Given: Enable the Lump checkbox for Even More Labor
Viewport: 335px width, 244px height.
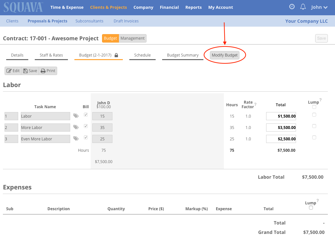Looking at the screenshot, I should (x=314, y=137).
